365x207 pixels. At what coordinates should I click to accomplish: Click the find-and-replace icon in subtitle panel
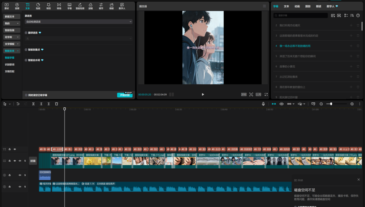pyautogui.click(x=352, y=15)
